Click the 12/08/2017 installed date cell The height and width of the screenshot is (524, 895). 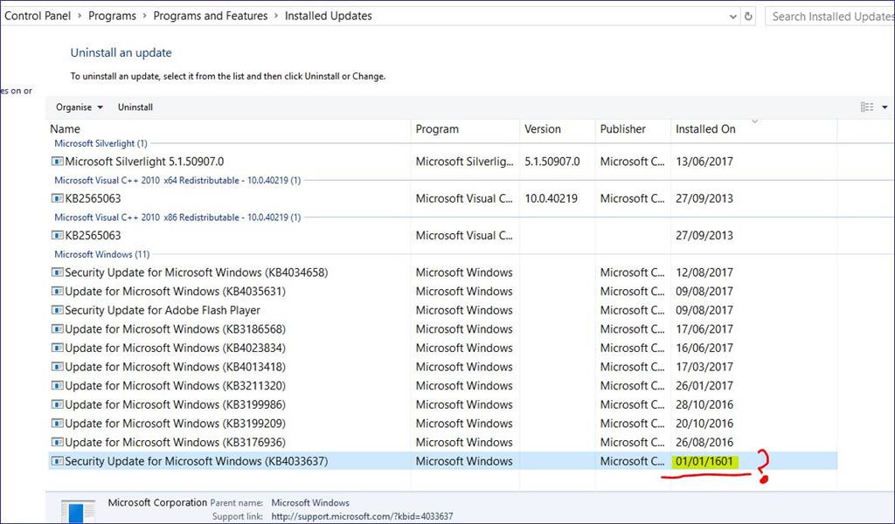pos(704,272)
